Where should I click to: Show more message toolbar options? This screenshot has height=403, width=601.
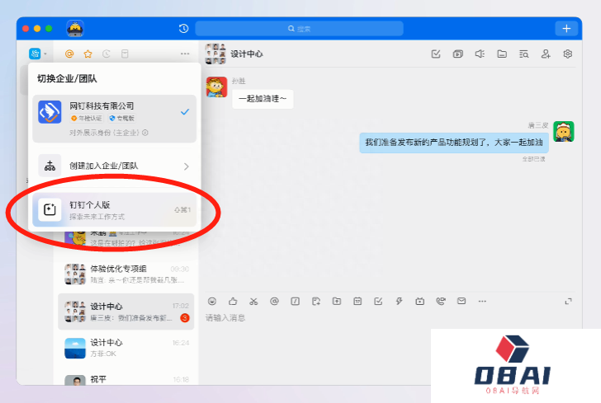[x=482, y=302]
